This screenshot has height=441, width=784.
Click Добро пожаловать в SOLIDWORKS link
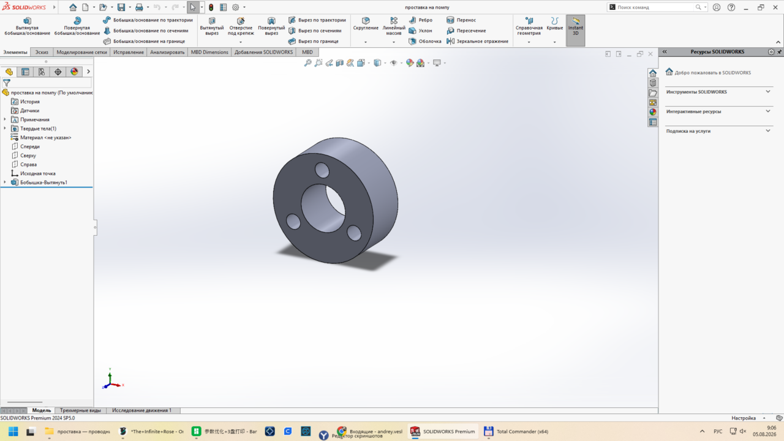point(712,72)
